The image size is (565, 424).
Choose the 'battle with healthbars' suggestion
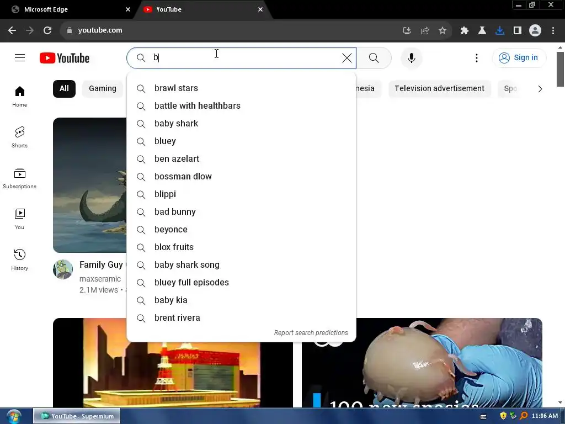coord(242,106)
